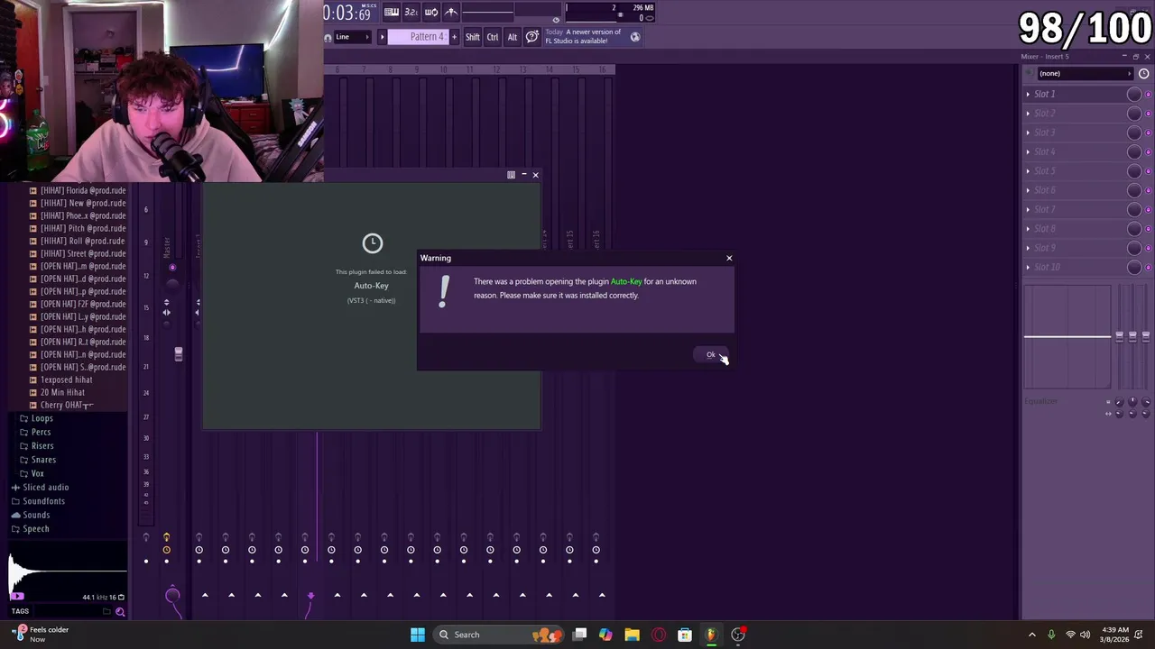Add a new pattern with the plus button
Image resolution: width=1155 pixels, height=649 pixels.
[454, 37]
